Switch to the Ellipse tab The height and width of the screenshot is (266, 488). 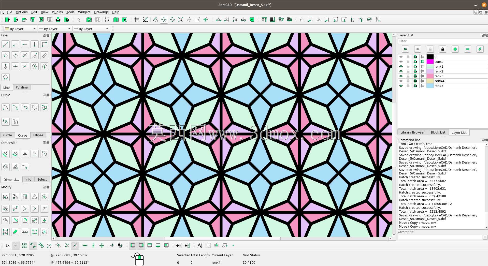point(38,135)
